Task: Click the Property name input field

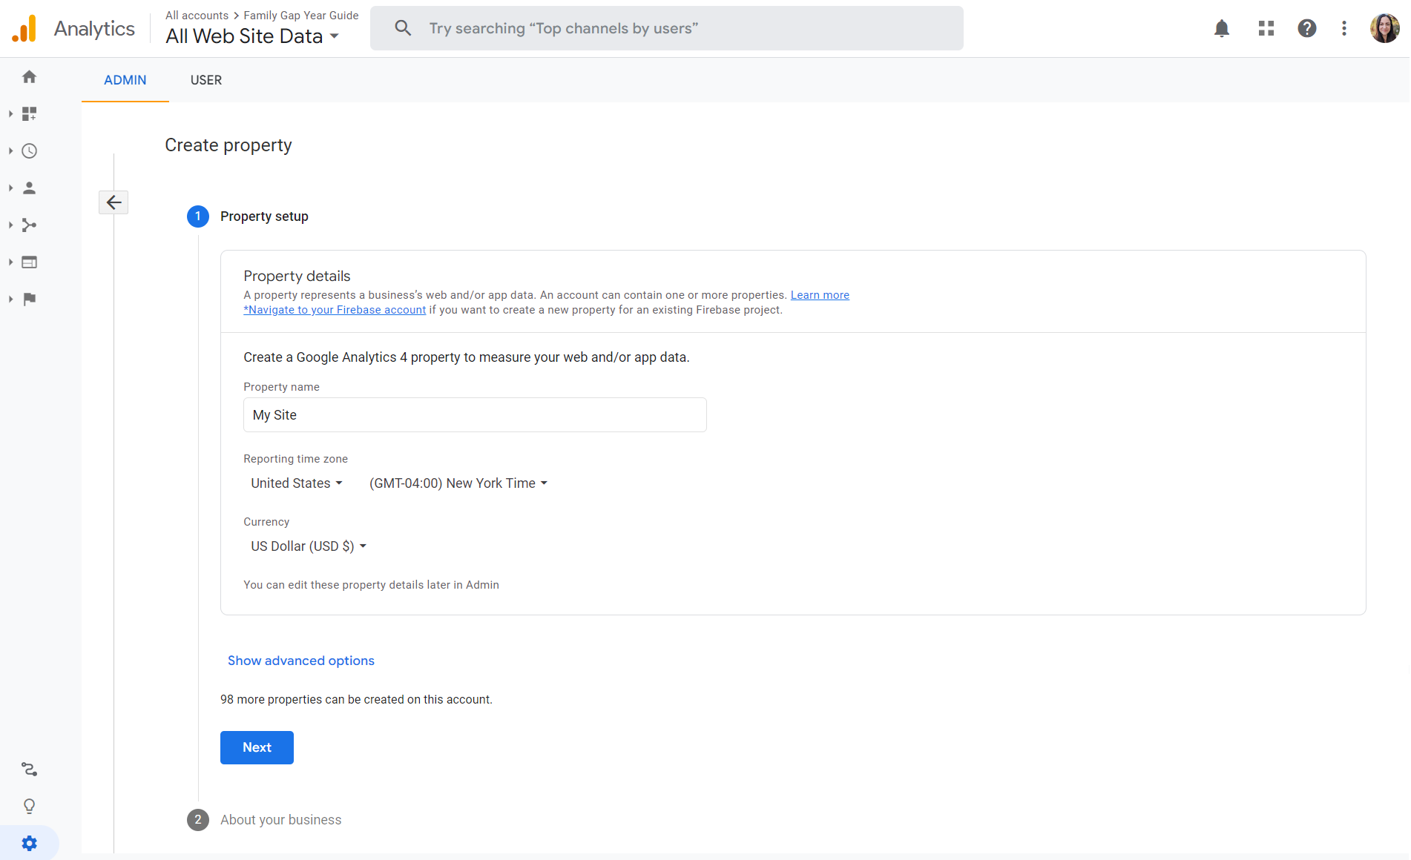Action: pos(475,415)
